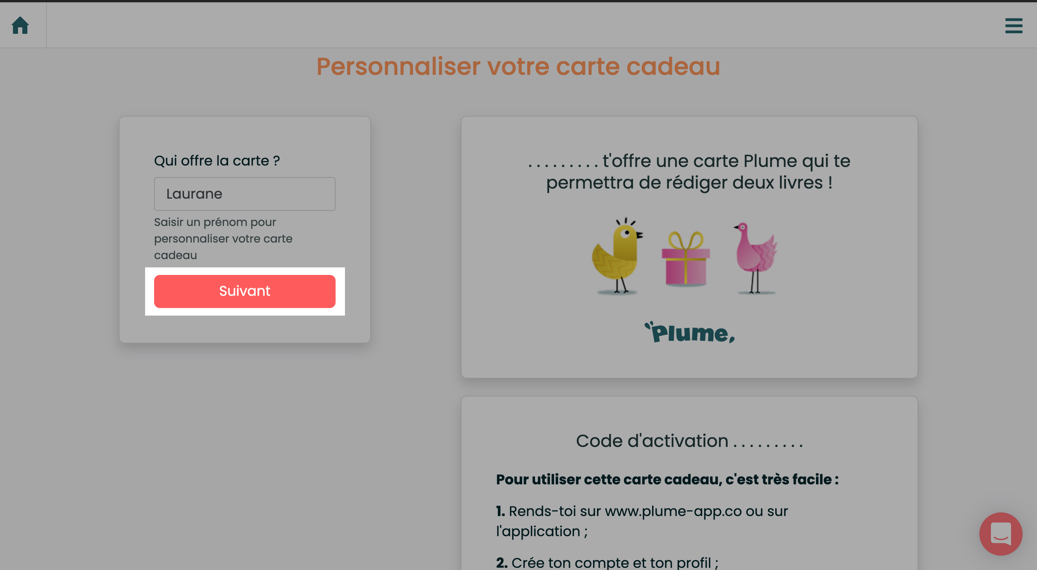
Task: Click the www.plume-app.co instruction step
Action: click(x=642, y=521)
